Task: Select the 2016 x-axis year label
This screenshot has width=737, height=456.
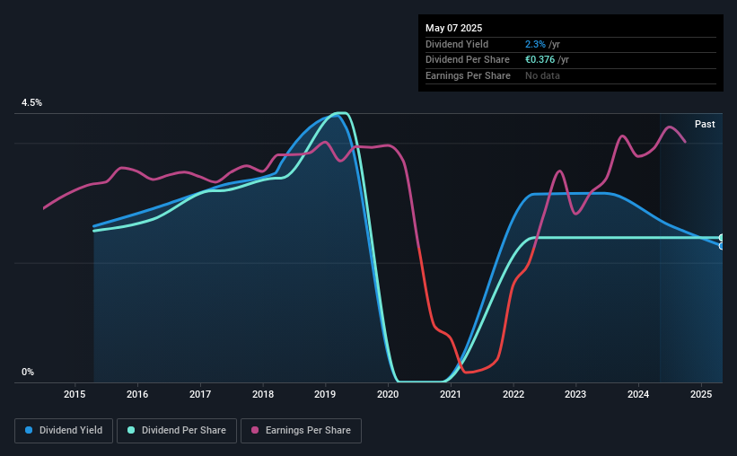Action: tap(137, 394)
